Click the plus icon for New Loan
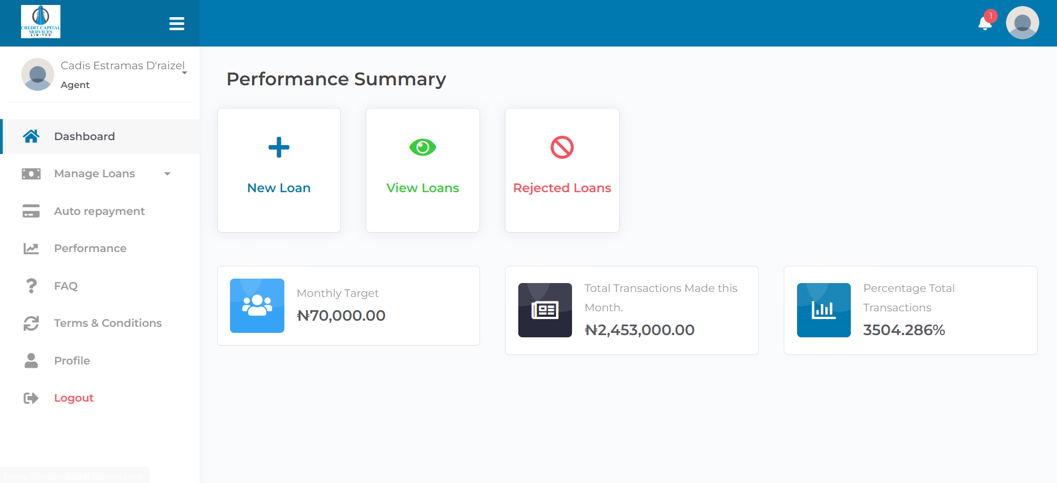Image resolution: width=1057 pixels, height=483 pixels. 279,147
